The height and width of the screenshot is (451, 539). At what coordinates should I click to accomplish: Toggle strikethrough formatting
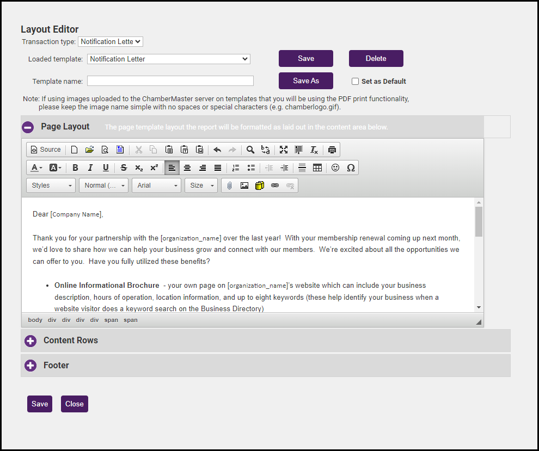tap(124, 168)
